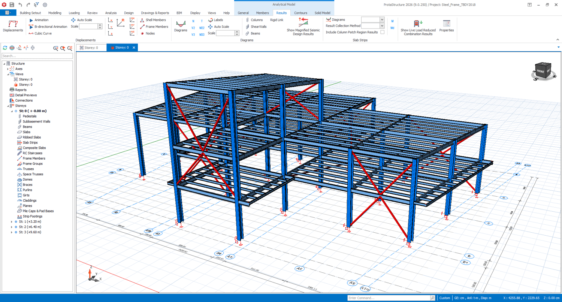The image size is (562, 302).
Task: Toggle Auto Scale in the Displacements group
Action: coord(81,20)
